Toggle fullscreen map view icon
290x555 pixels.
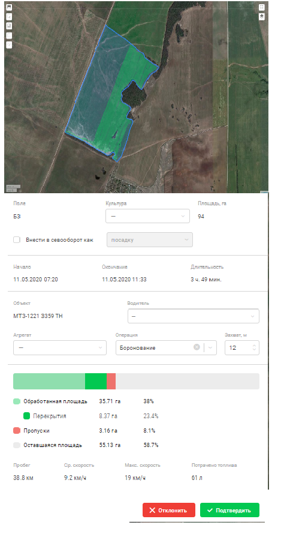point(262,7)
